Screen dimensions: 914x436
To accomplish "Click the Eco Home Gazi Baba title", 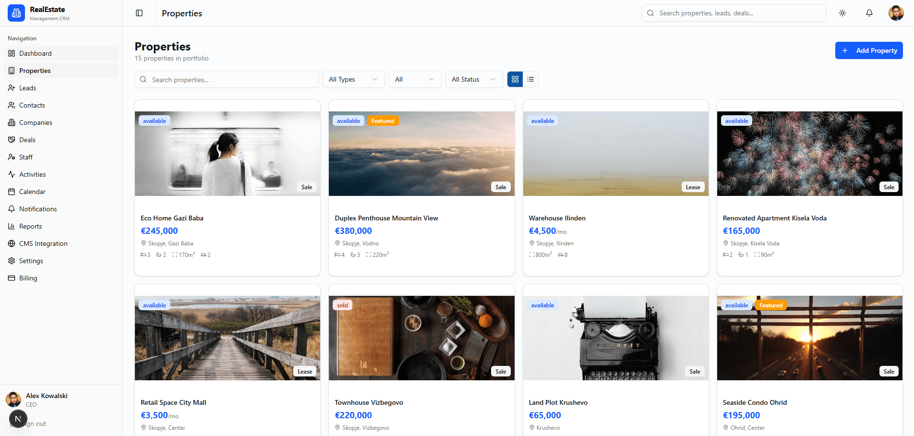I will coord(172,218).
